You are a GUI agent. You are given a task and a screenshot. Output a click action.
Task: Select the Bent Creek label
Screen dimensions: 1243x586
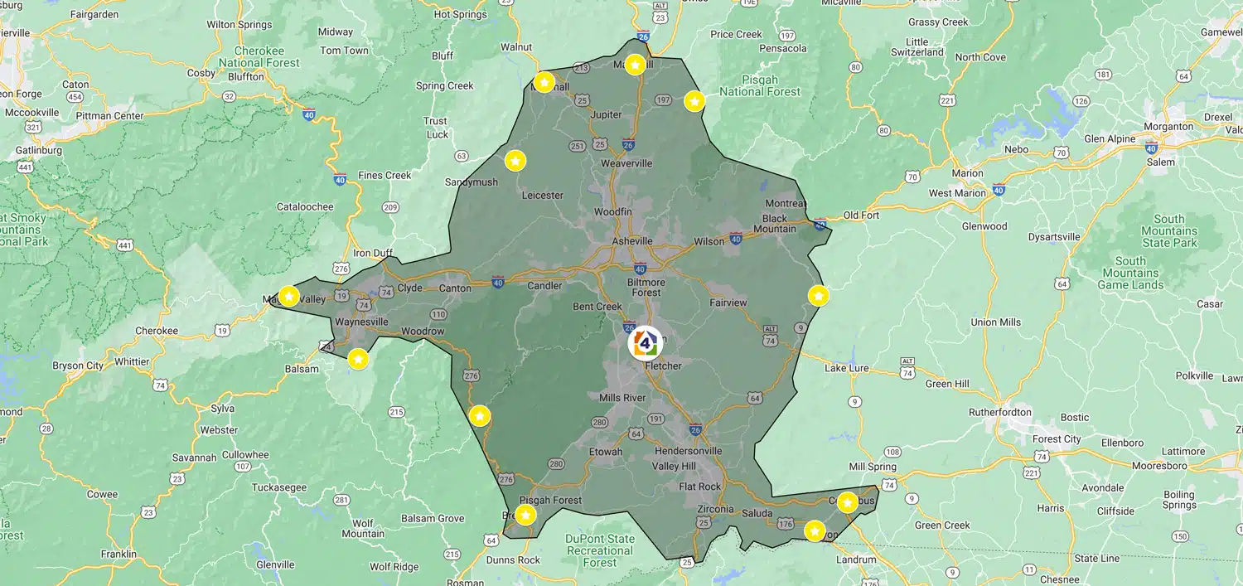coord(597,307)
